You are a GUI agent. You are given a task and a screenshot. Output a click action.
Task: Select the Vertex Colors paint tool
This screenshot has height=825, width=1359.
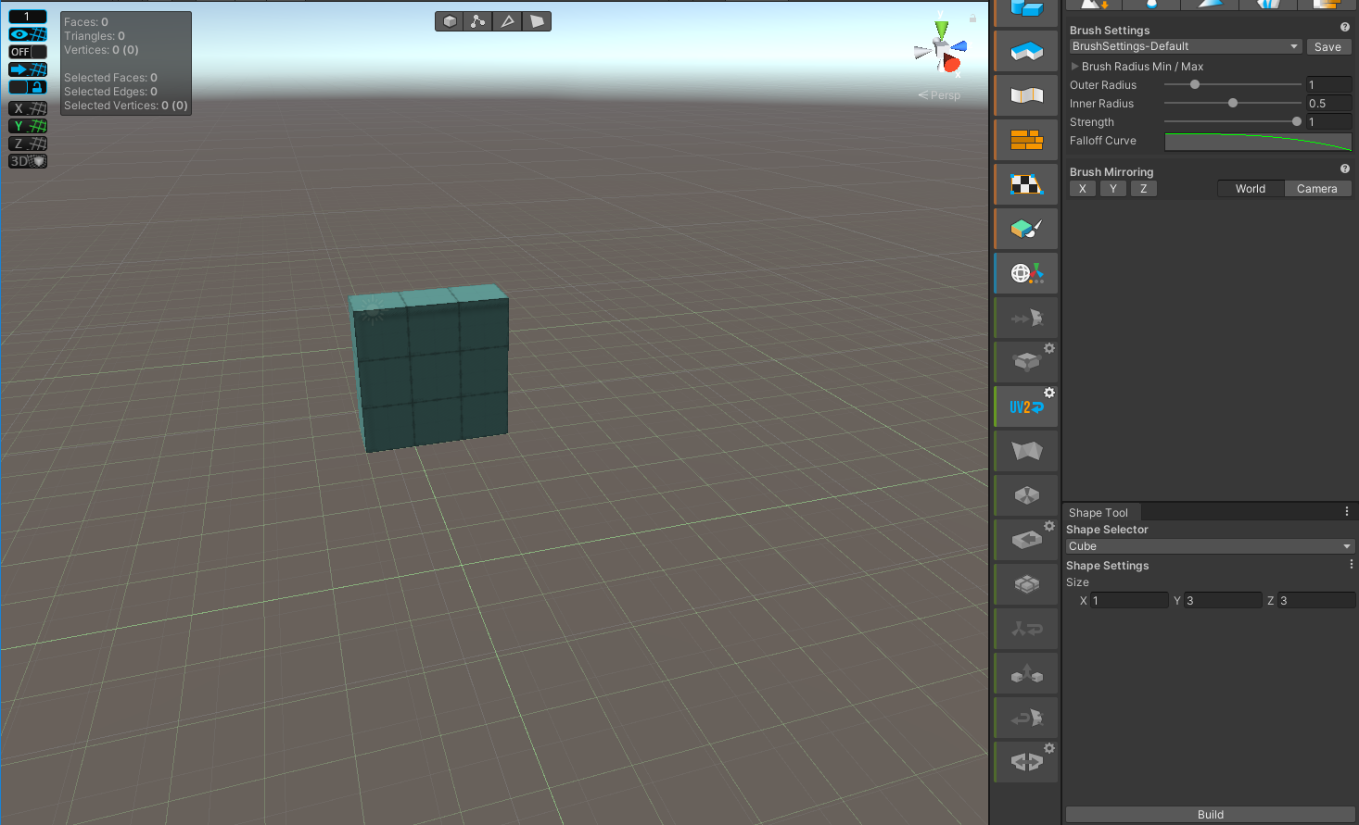coord(1025,229)
